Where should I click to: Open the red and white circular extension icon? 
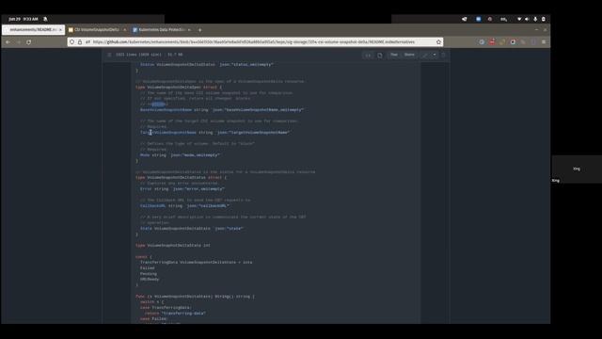click(x=513, y=41)
